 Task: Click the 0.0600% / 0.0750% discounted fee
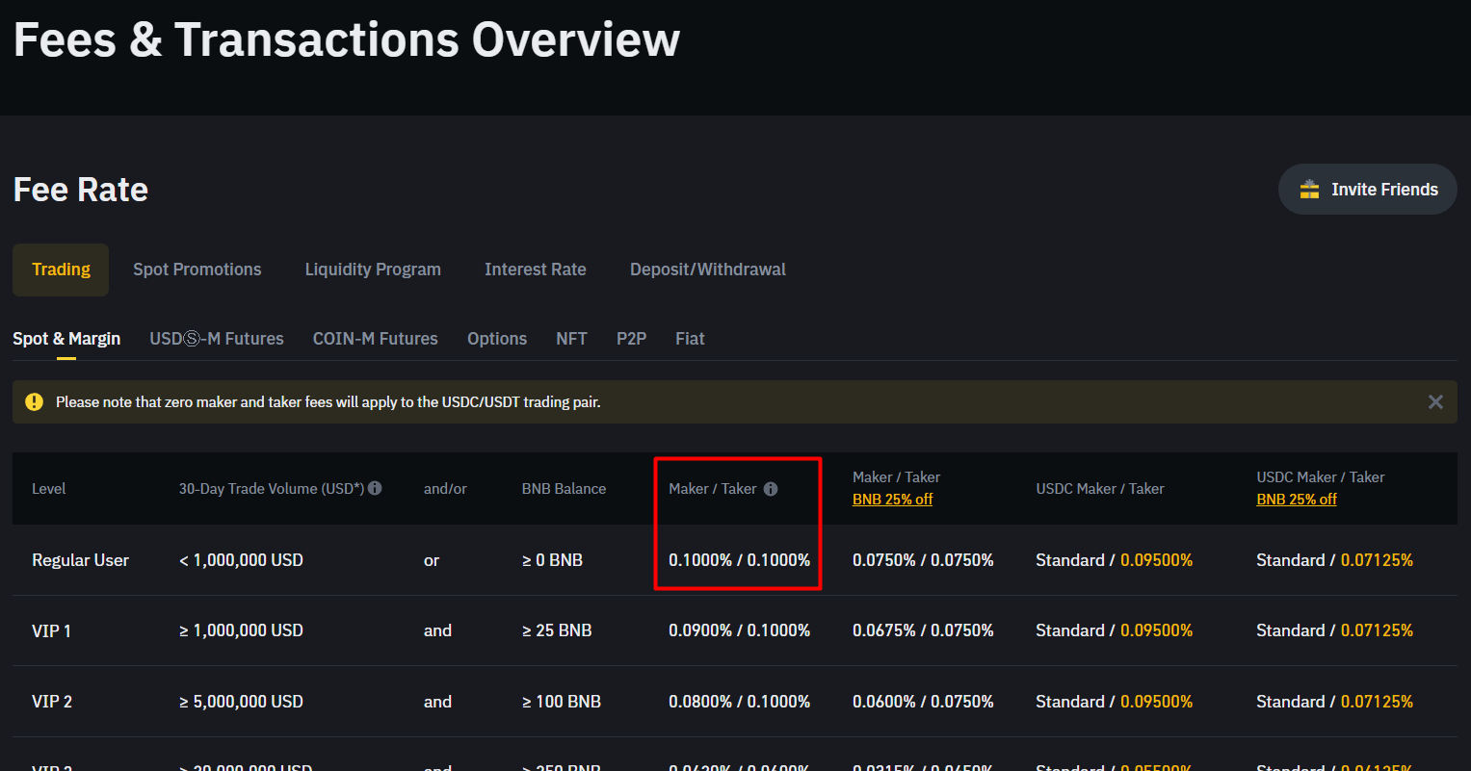point(923,702)
